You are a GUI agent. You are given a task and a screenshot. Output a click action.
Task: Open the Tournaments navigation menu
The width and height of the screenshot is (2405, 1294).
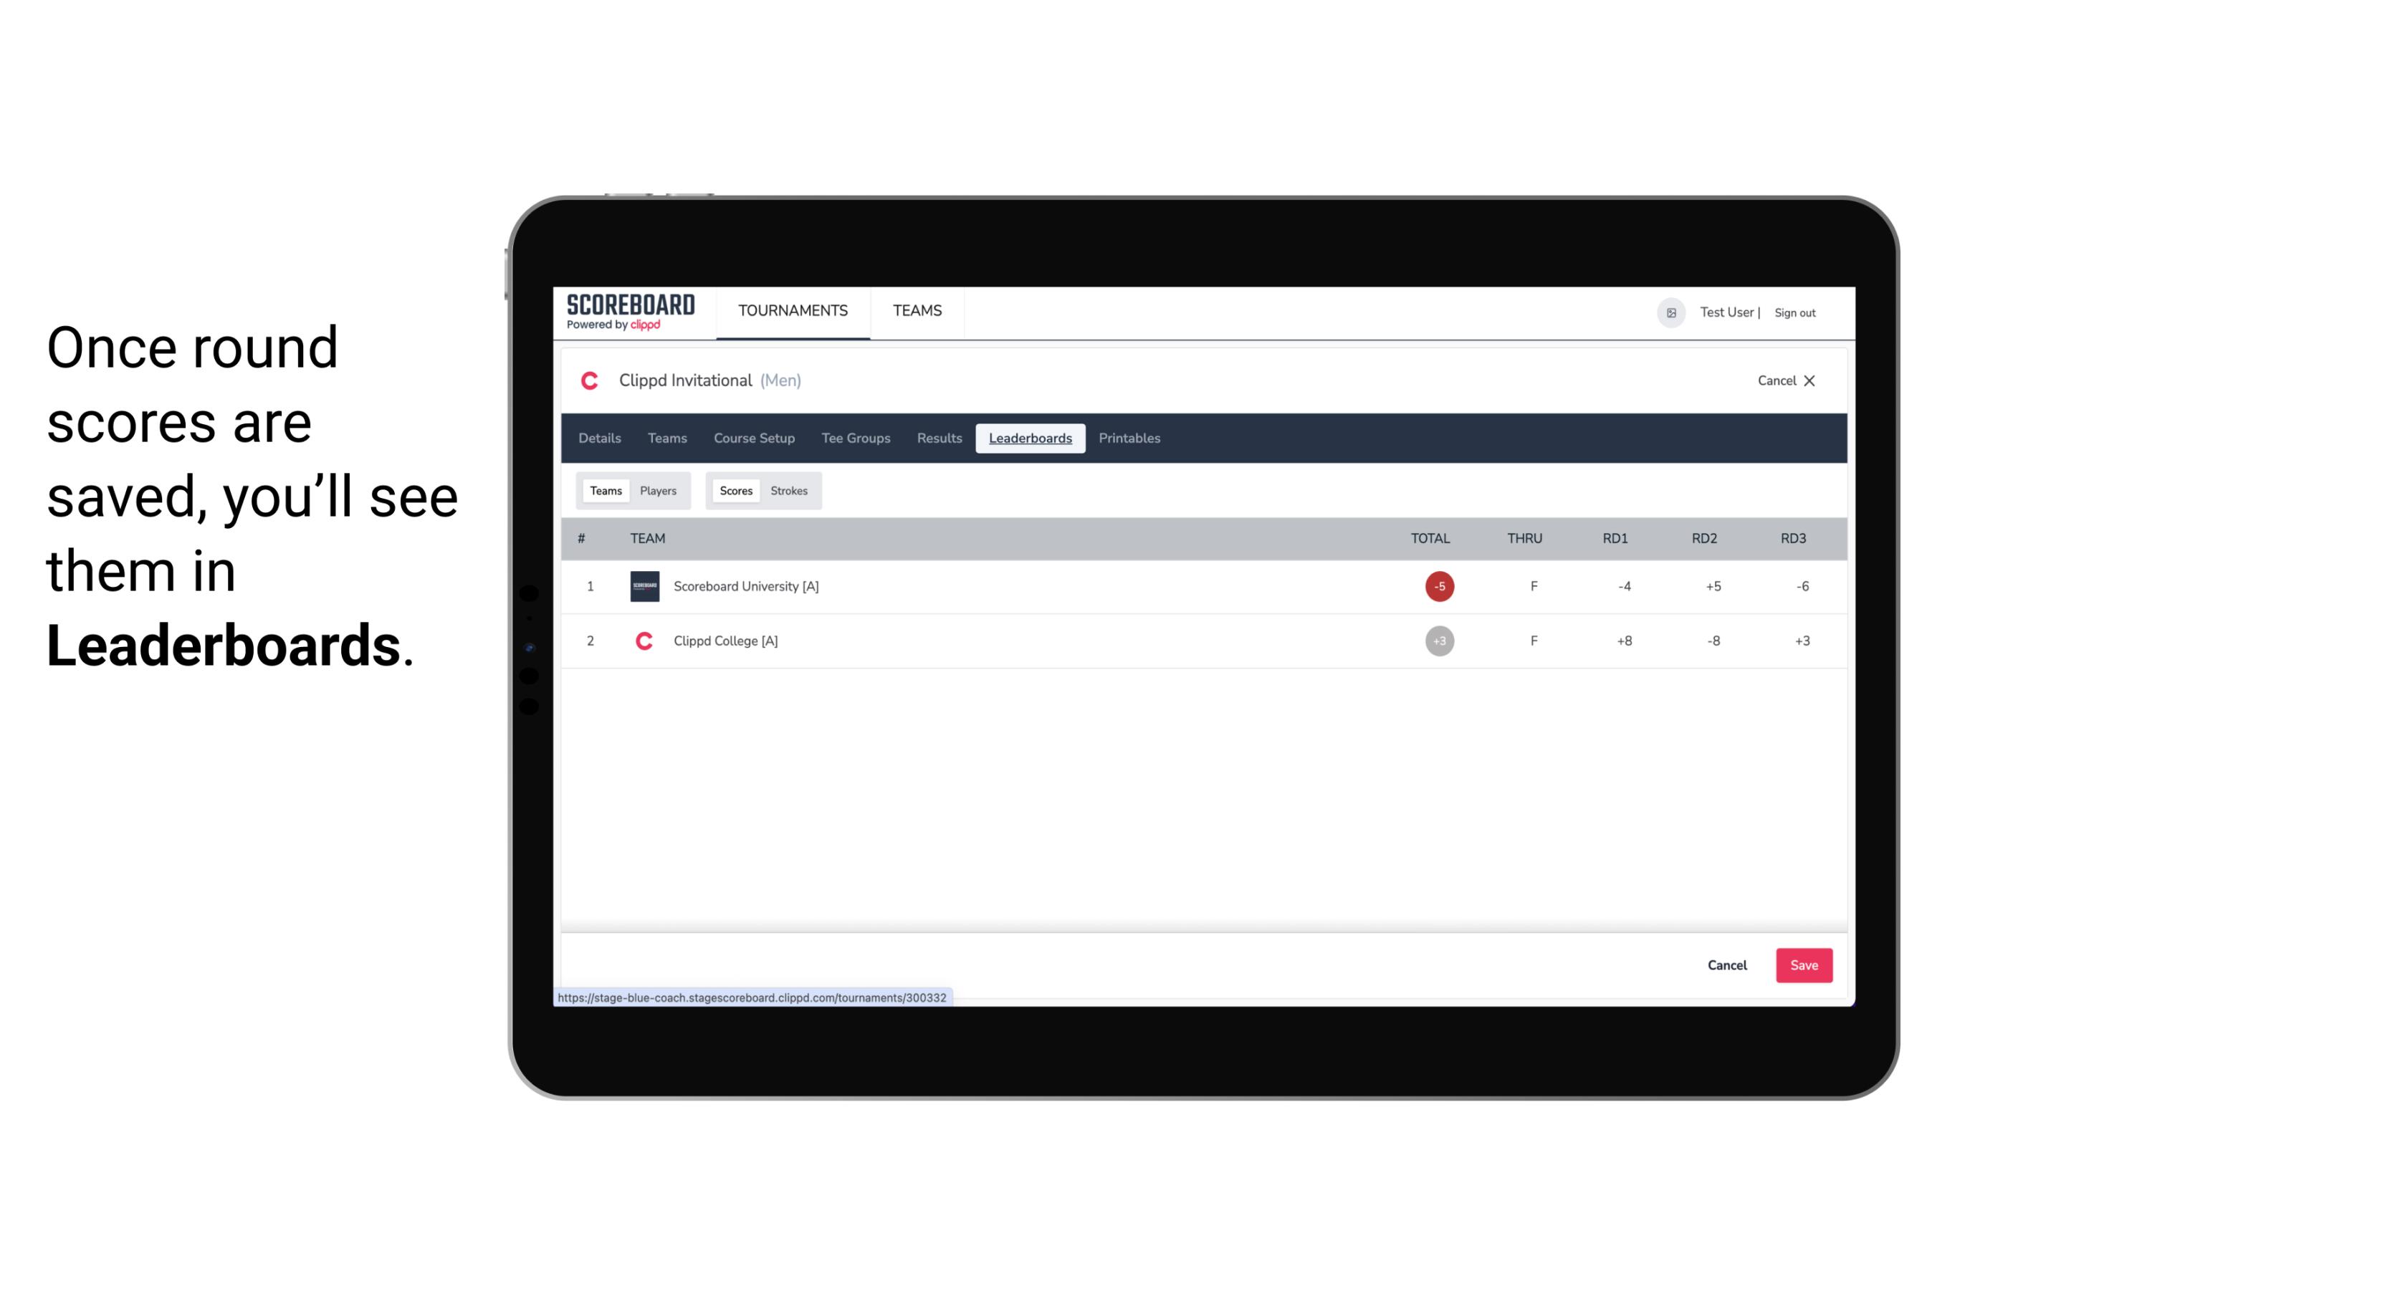[792, 311]
